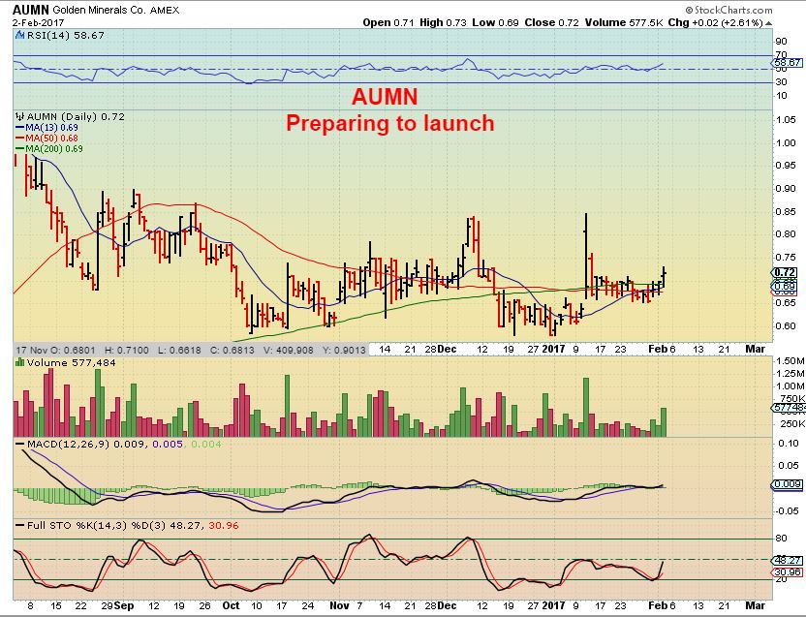Click the Nov label on bottom date axis

[339, 605]
